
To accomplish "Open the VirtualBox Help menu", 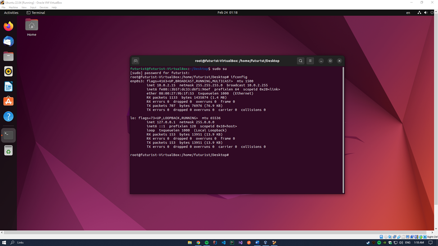I will (x=54, y=8).
